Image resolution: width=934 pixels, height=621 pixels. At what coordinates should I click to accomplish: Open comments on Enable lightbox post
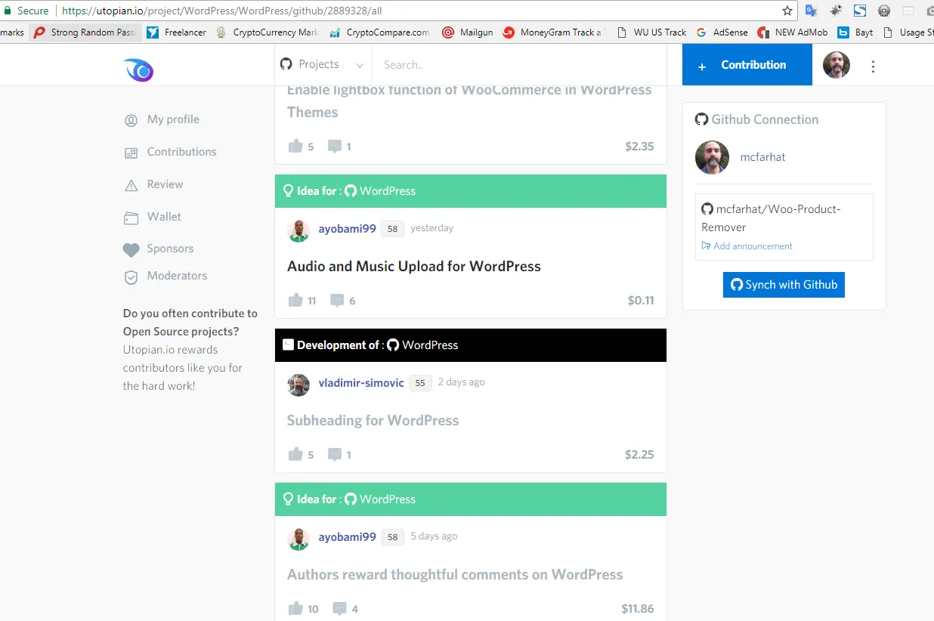(x=335, y=147)
